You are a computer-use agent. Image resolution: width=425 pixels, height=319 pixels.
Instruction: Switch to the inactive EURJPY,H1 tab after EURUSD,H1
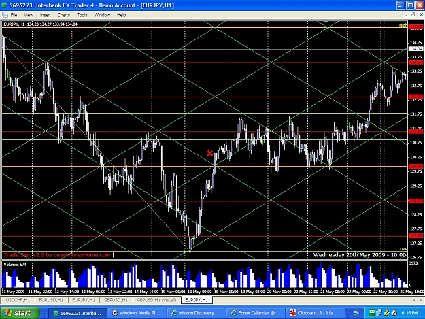coord(84,300)
